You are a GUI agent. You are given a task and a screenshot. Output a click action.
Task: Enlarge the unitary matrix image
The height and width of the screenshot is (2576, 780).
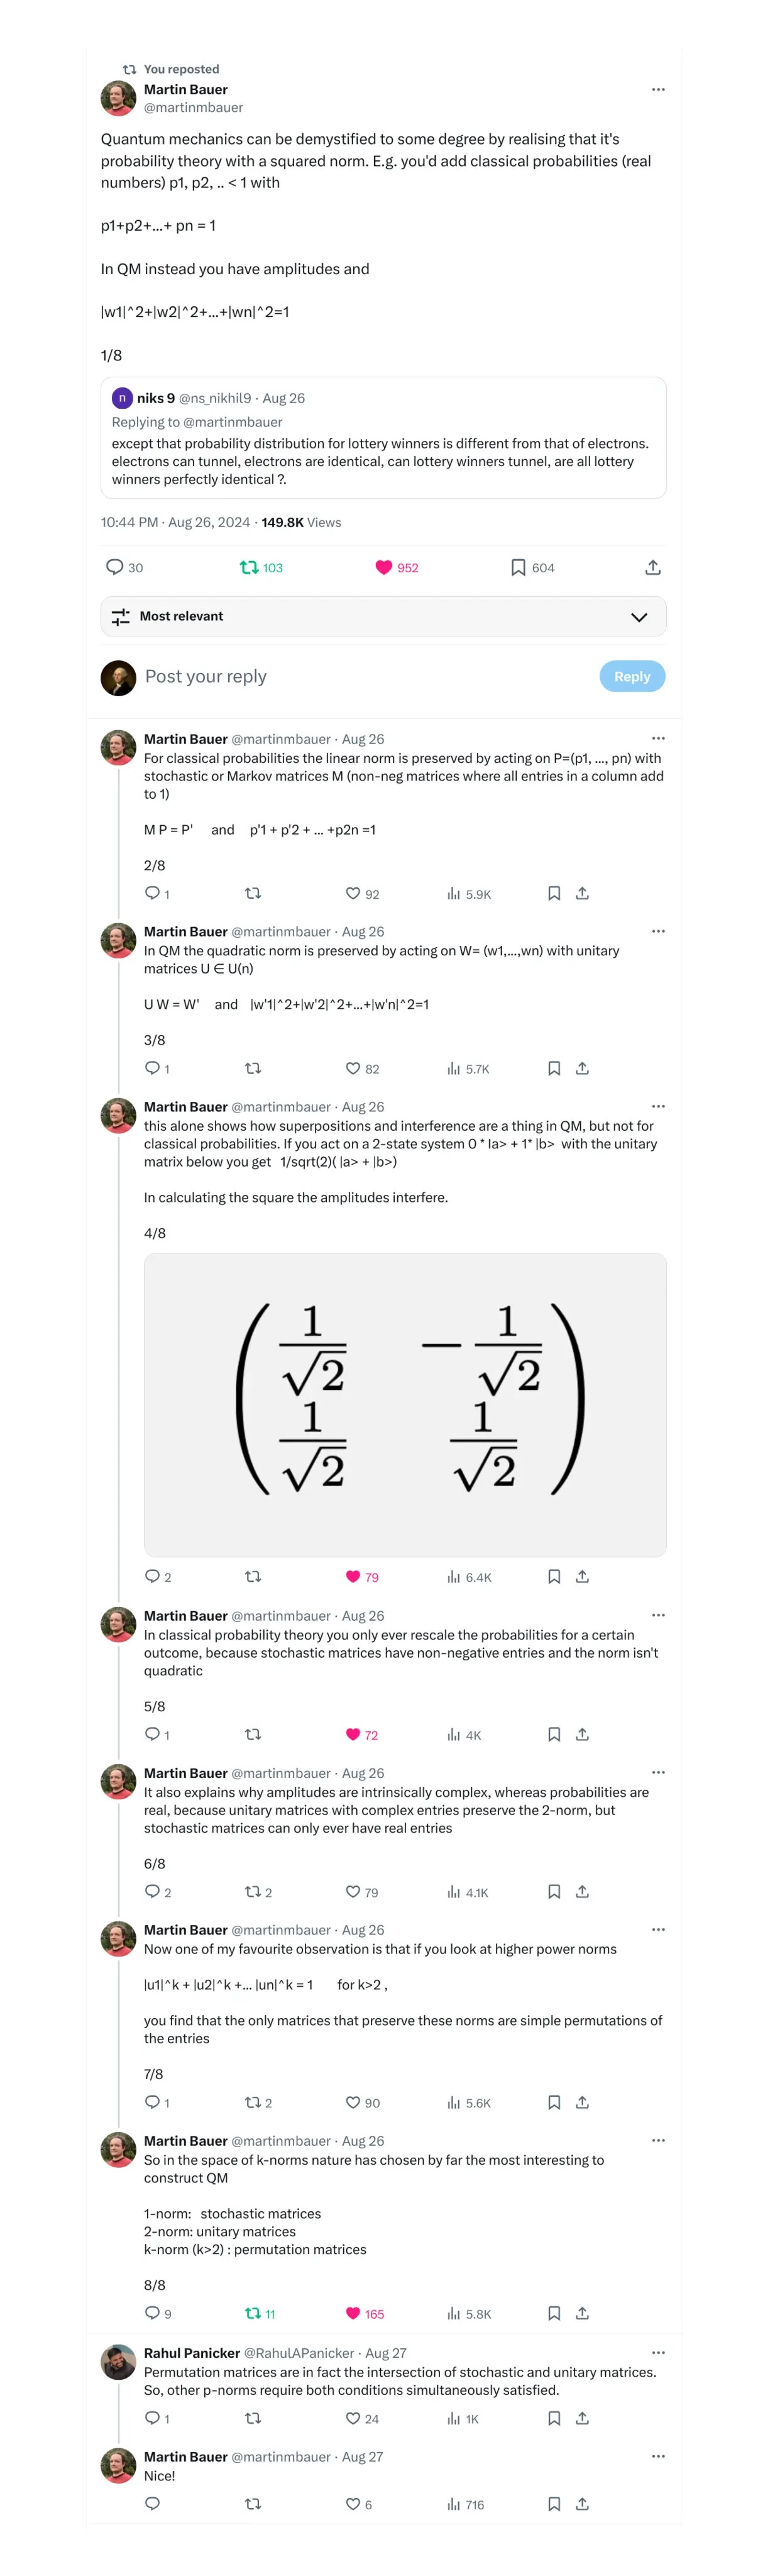pos(405,1404)
